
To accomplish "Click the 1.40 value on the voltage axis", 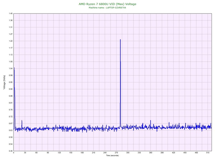I will tap(11, 13).
